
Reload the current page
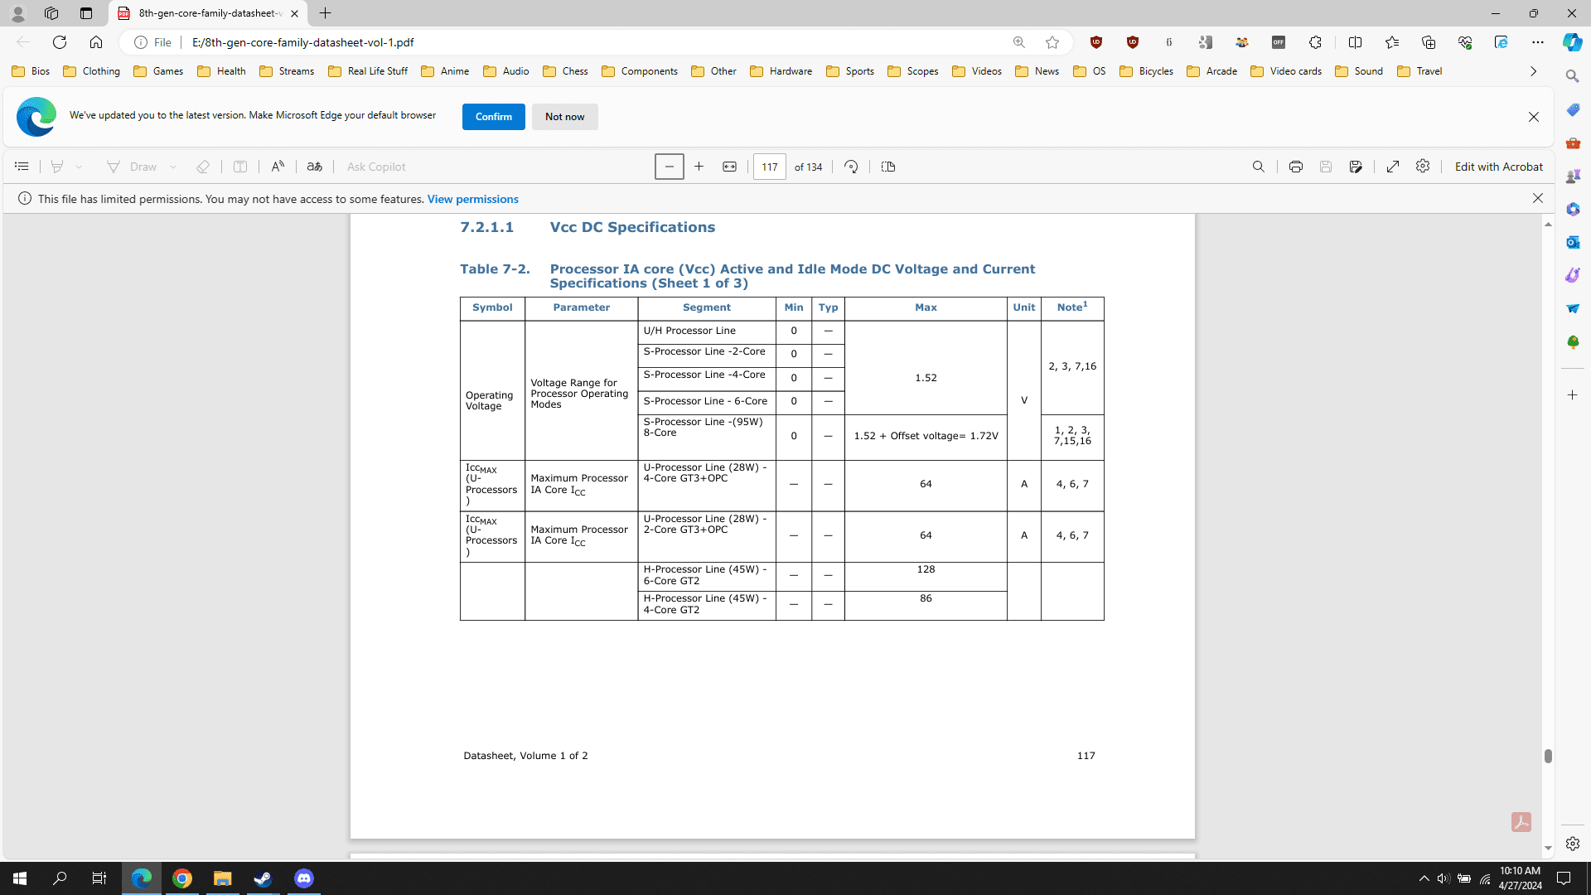[60, 42]
